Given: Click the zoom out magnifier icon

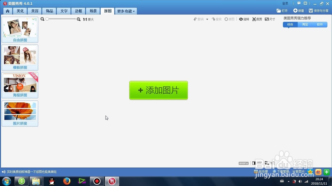Looking at the screenshot, I should (x=42, y=19).
